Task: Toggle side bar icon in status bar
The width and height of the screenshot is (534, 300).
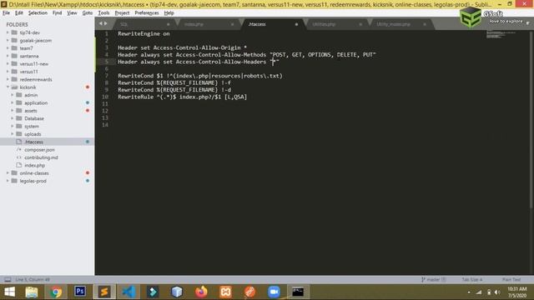Action: [8, 280]
